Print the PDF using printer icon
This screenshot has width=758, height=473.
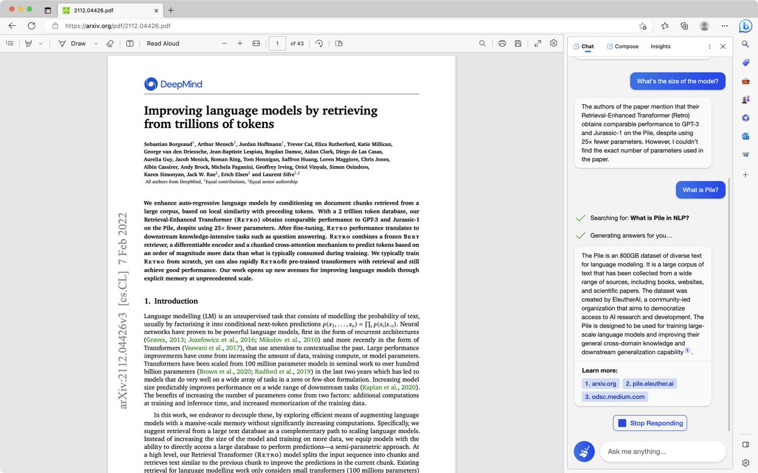(x=502, y=44)
